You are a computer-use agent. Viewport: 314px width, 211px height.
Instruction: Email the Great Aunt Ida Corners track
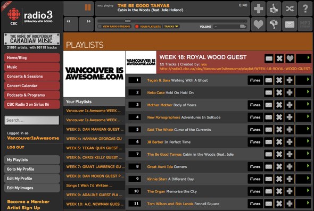tap(269, 166)
